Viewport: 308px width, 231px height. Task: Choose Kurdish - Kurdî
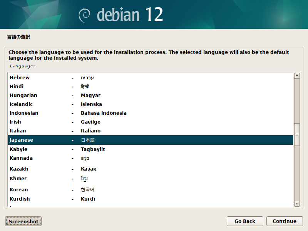pyautogui.click(x=151, y=199)
